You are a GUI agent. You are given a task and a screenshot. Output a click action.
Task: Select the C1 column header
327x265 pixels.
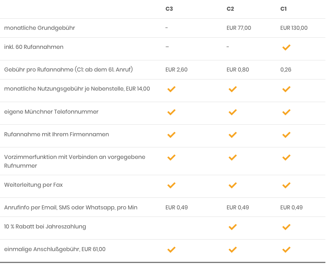(283, 9)
